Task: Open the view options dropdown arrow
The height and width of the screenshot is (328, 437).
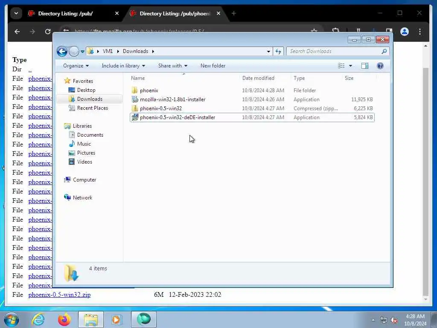Action: pyautogui.click(x=351, y=66)
